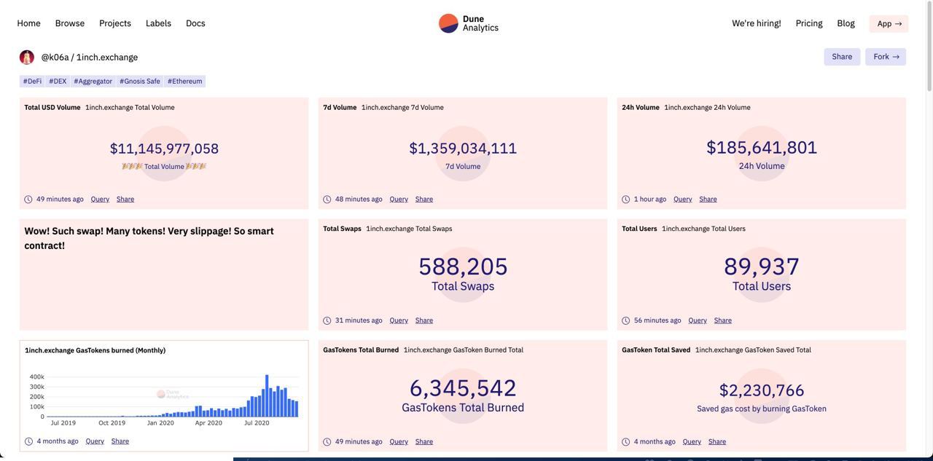This screenshot has height=461, width=933.
Task: Click the 89,937 Total Users value
Action: pyautogui.click(x=762, y=267)
